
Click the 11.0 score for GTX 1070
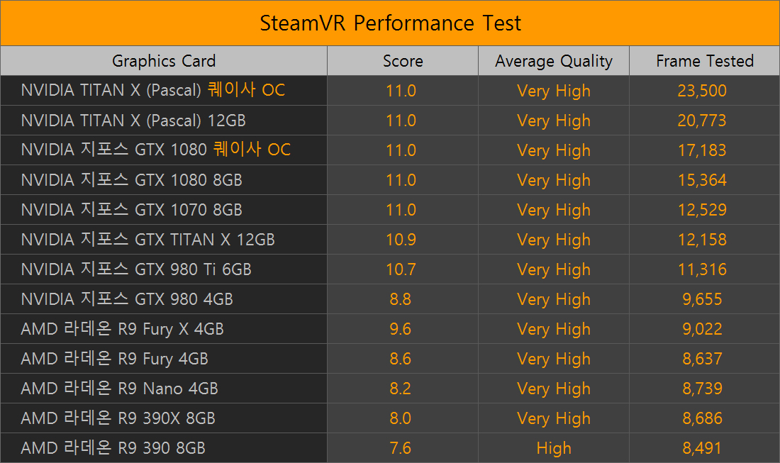click(x=401, y=210)
